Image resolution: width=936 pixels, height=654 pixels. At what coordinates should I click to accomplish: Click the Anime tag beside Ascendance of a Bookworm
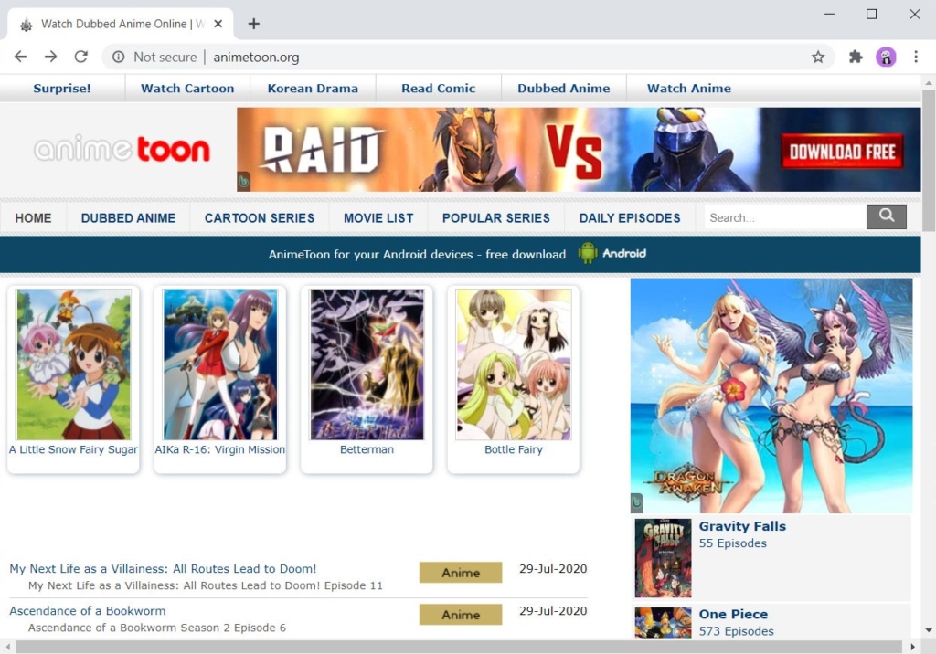pyautogui.click(x=461, y=615)
